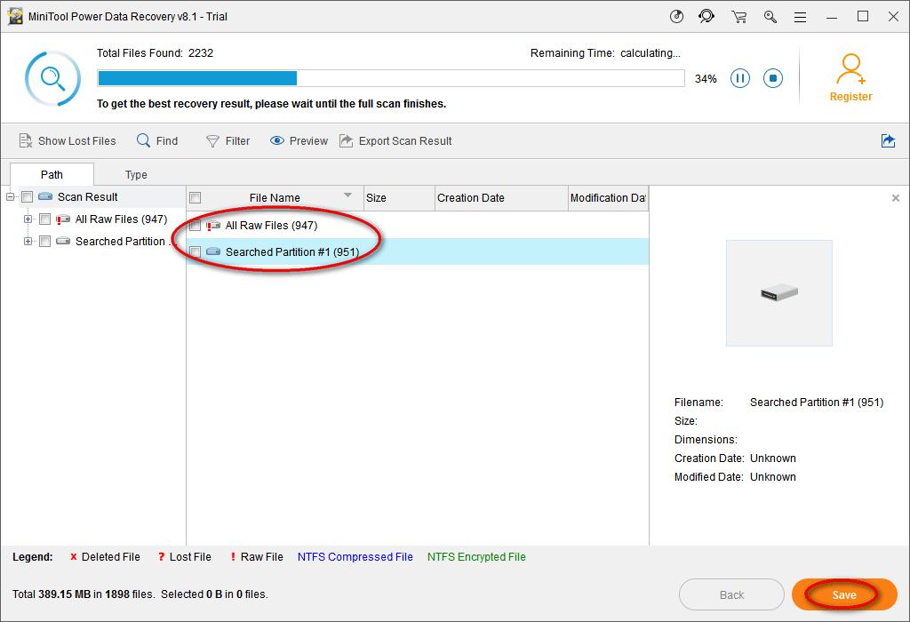Viewport: 910px width, 622px height.
Task: Click the key license icon
Action: click(770, 16)
